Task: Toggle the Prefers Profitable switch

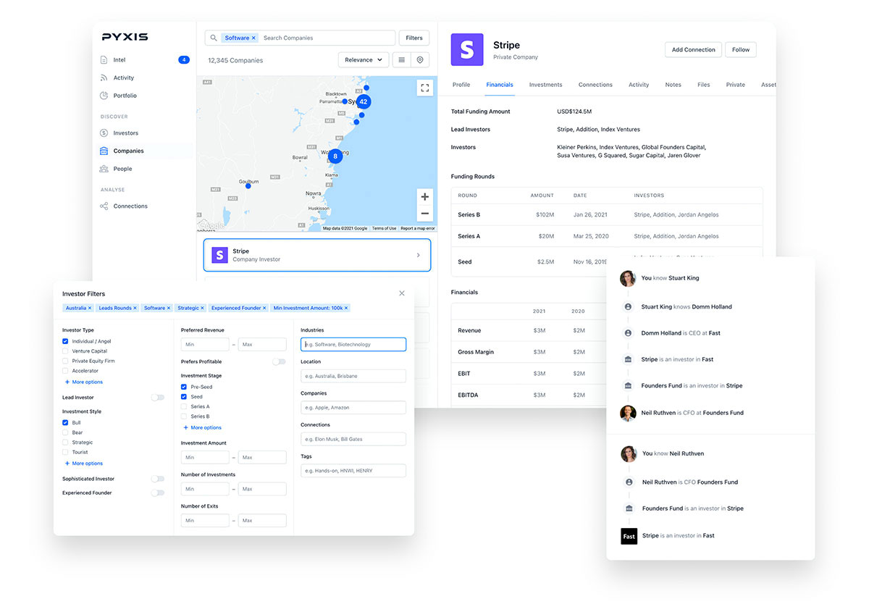Action: tap(279, 361)
